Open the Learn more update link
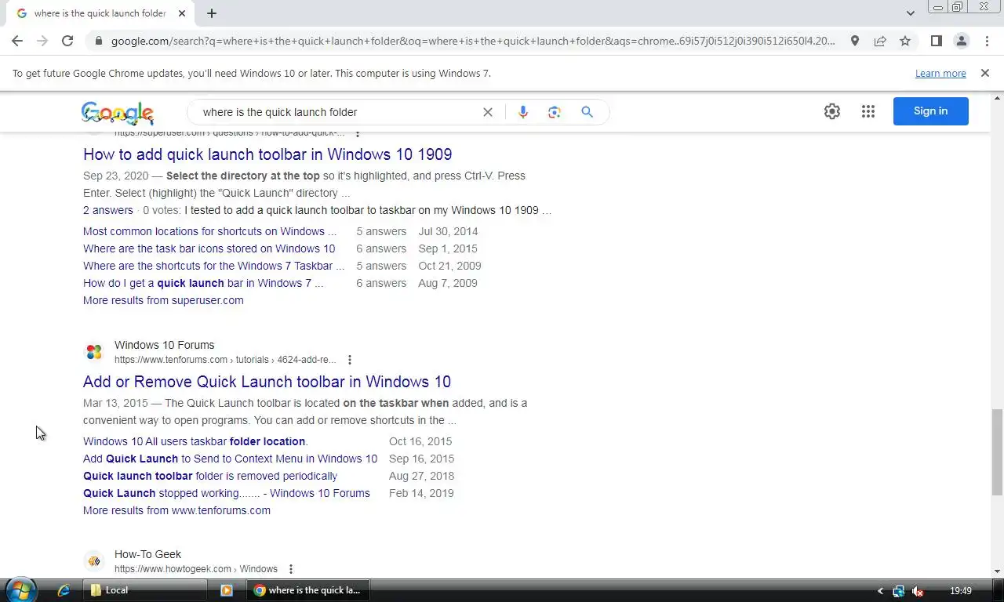Viewport: 1004px width, 602px height. coord(940,73)
